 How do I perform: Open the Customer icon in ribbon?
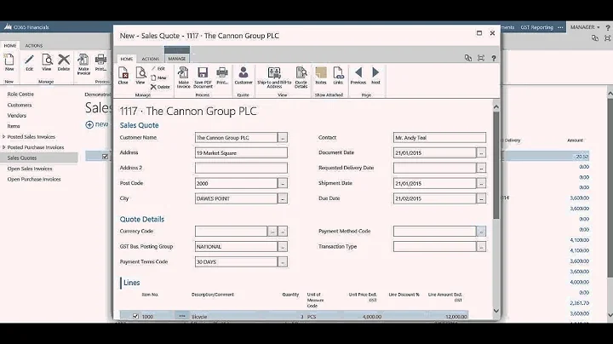tap(243, 76)
